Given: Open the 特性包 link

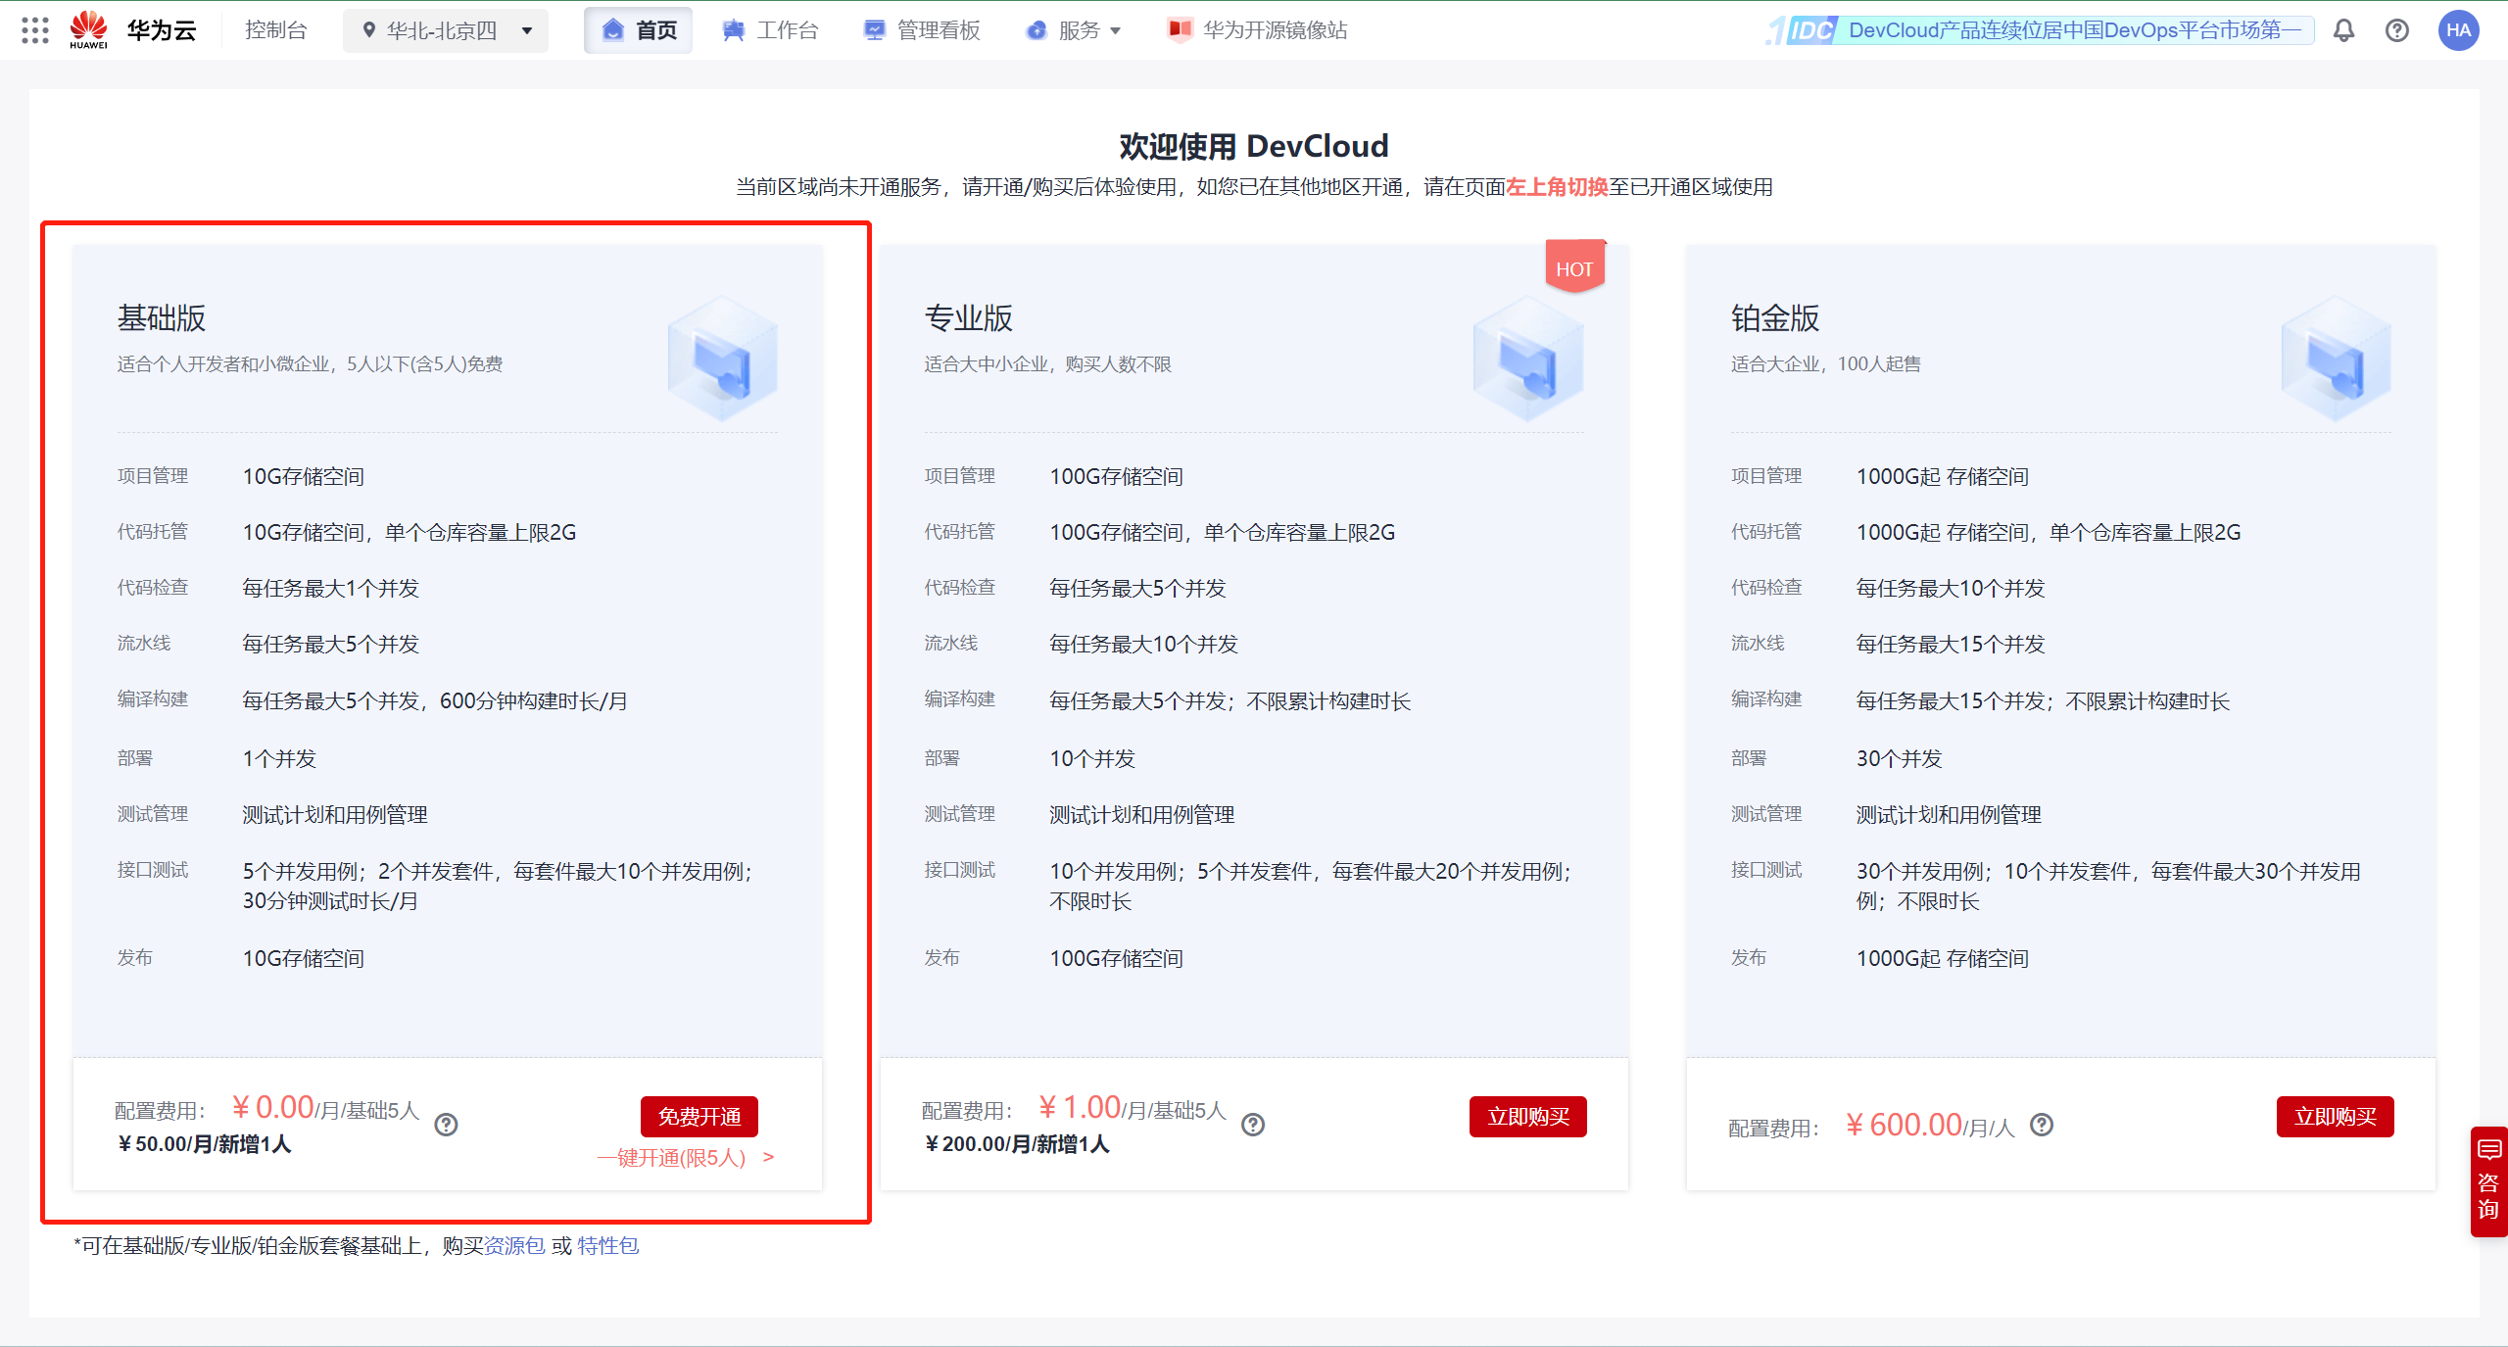Looking at the screenshot, I should (607, 1245).
